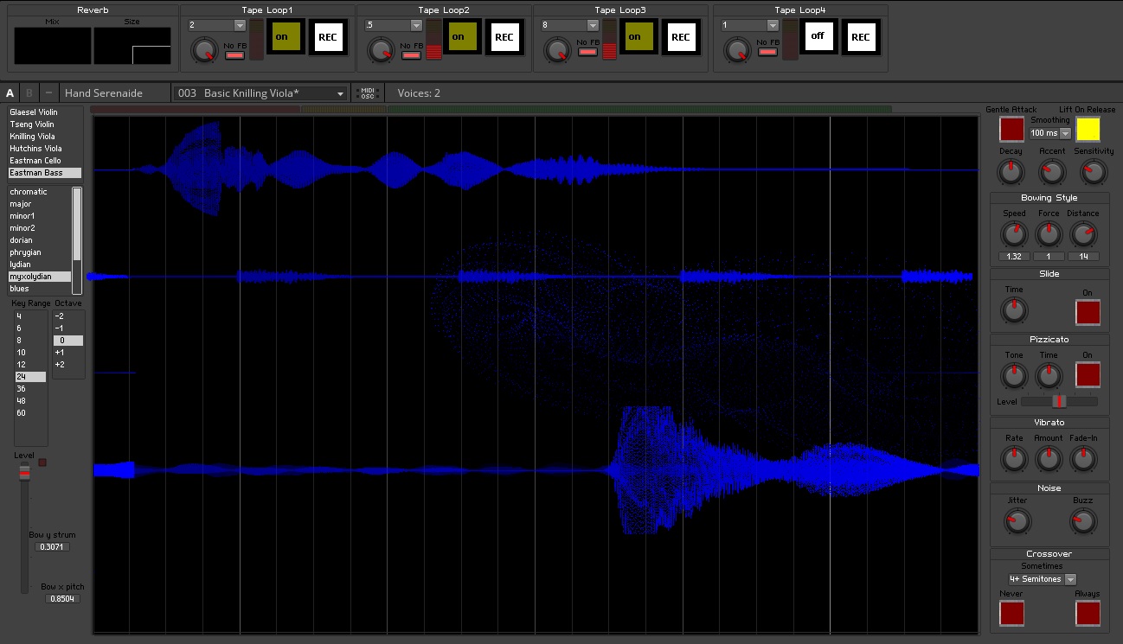The width and height of the screenshot is (1123, 644).
Task: Open the Tape Loop2 speed dropdown
Action: [395, 24]
